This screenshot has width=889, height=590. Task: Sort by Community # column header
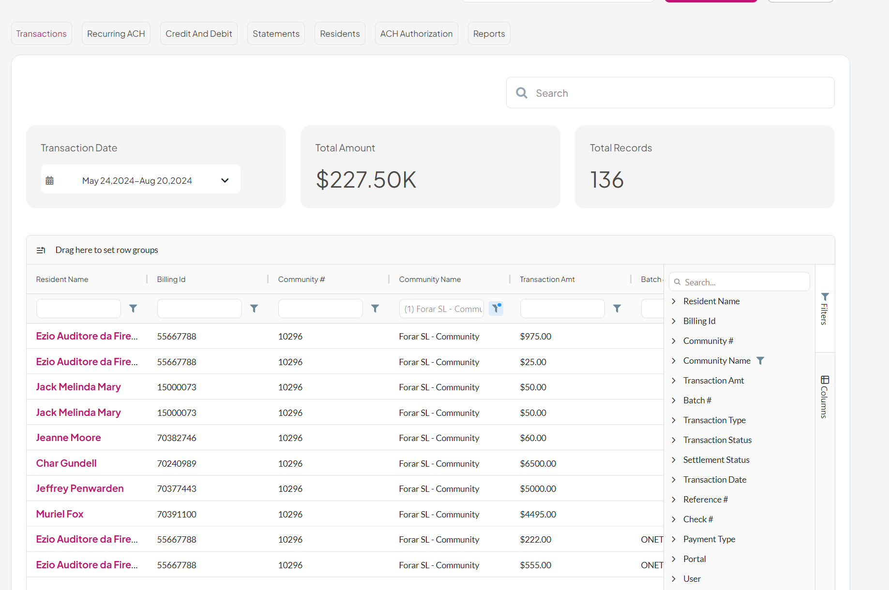tap(301, 280)
